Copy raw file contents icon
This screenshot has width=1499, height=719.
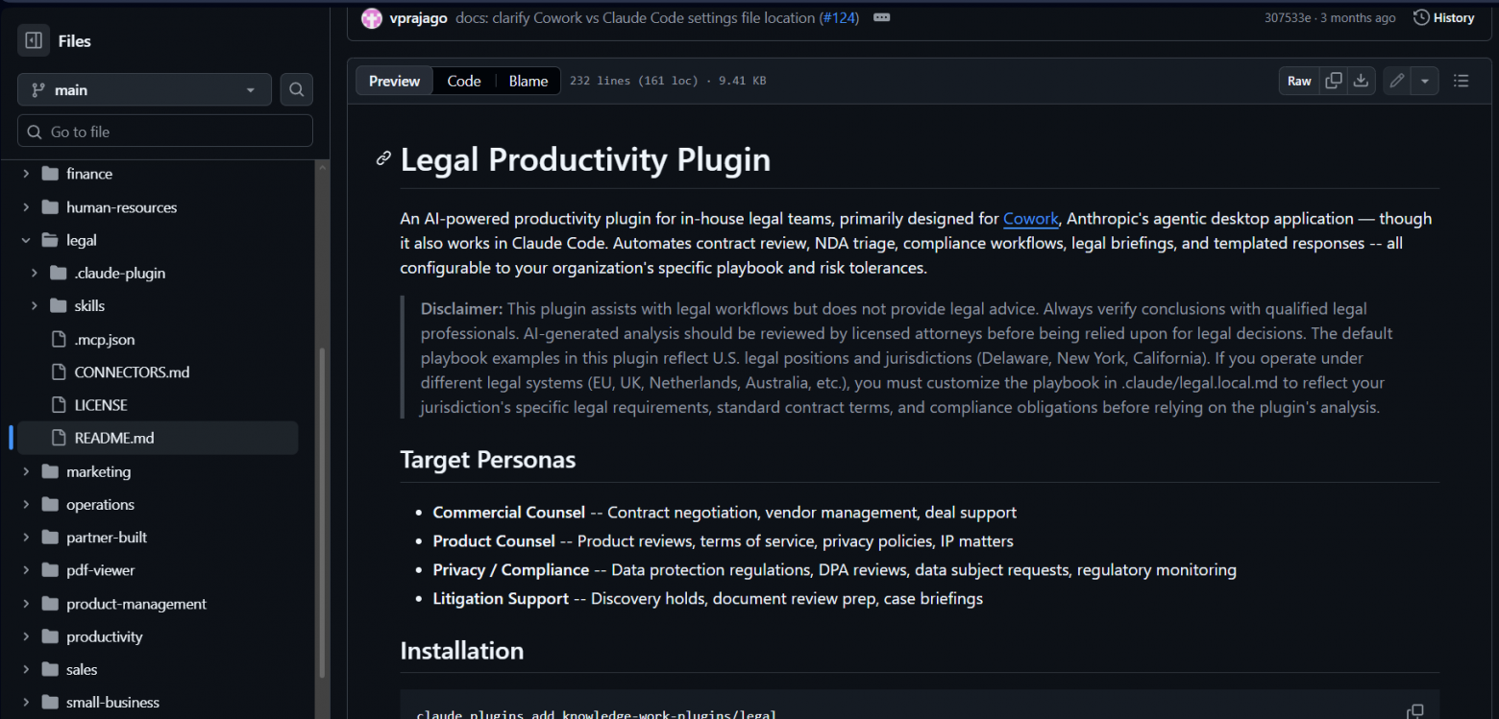pos(1334,81)
